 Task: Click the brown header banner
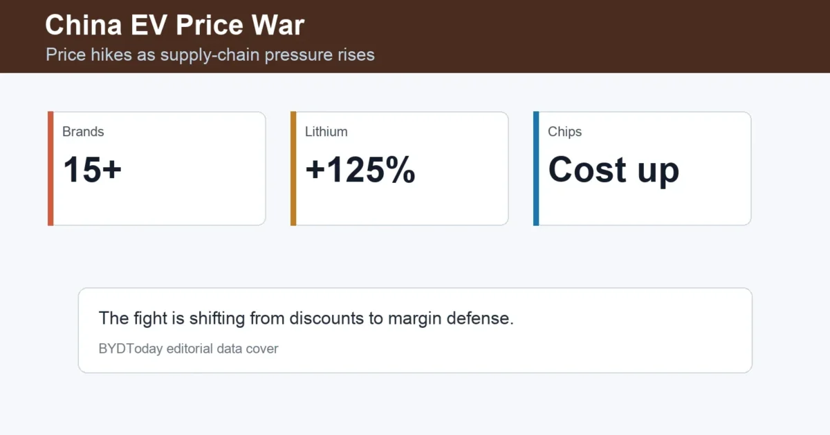[x=415, y=37]
